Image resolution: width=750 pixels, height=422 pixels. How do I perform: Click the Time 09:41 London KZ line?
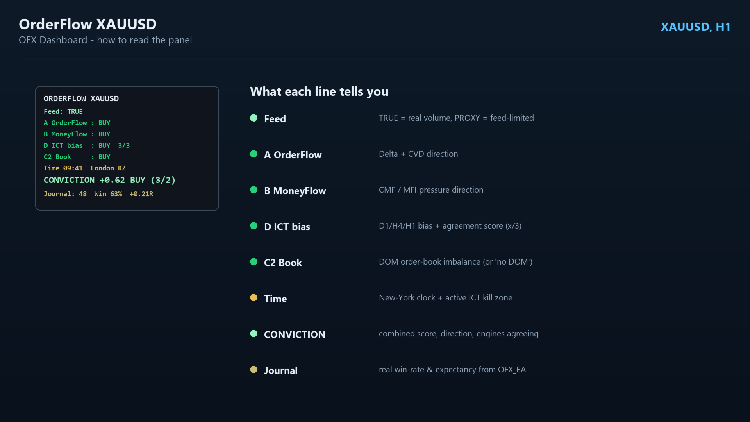click(x=85, y=168)
